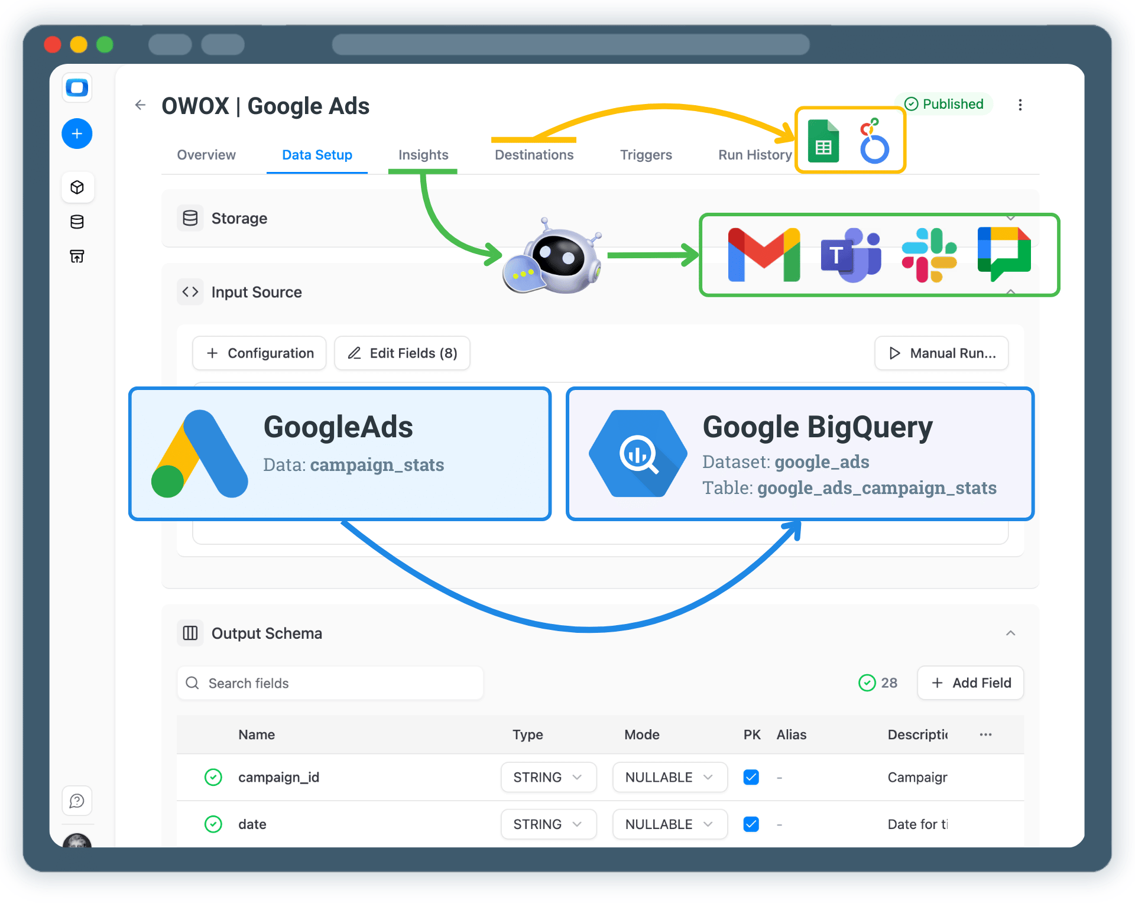Open the Run History tab
The width and height of the screenshot is (1135, 923).
[754, 155]
